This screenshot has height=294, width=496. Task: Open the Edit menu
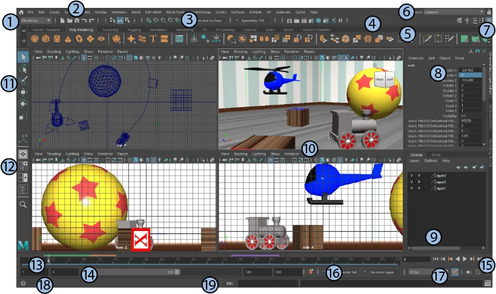(x=41, y=12)
